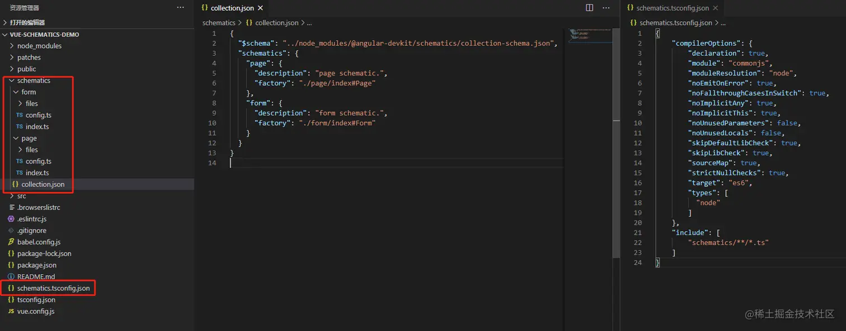Image resolution: width=846 pixels, height=331 pixels.
Task: Expand the public folder
Action: click(26, 69)
